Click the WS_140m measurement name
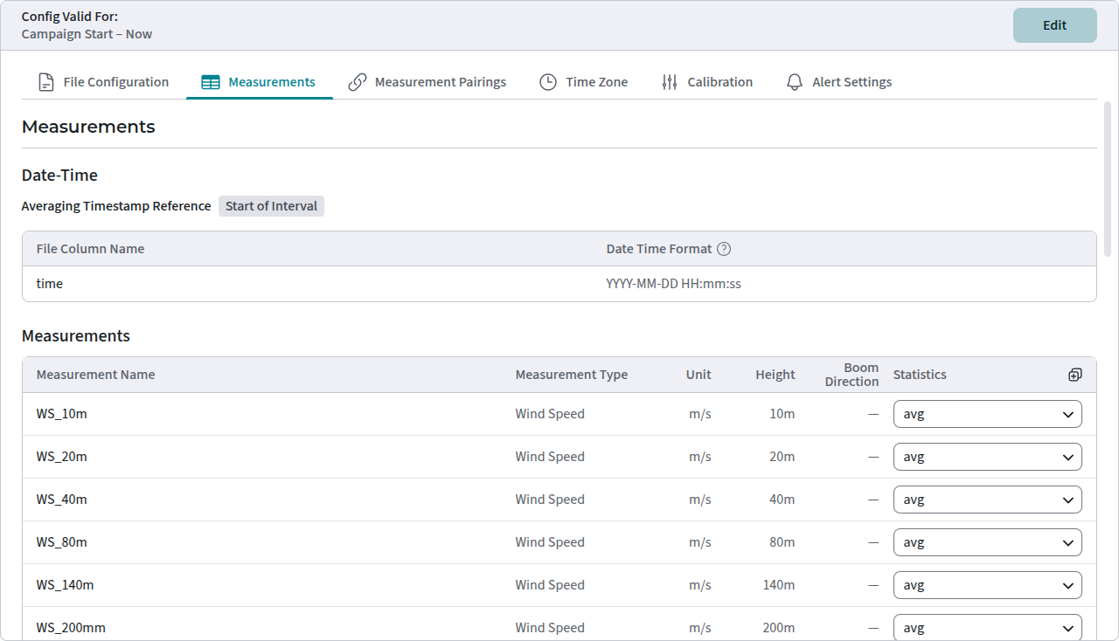This screenshot has height=641, width=1119. [66, 585]
